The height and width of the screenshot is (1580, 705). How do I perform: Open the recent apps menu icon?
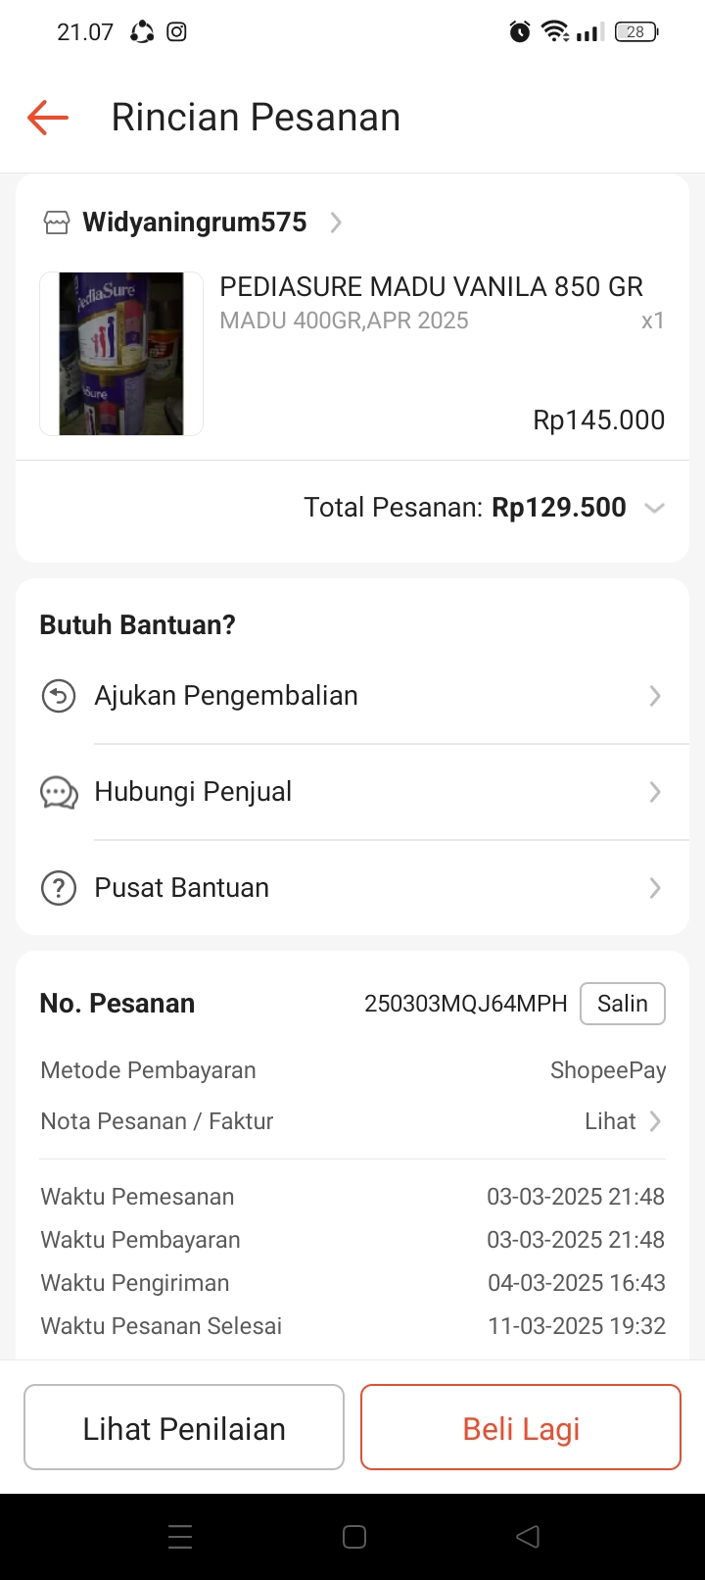pyautogui.click(x=180, y=1536)
